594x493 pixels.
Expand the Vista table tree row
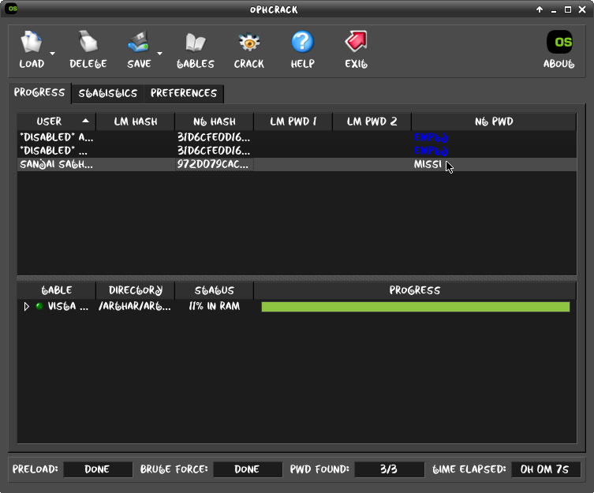[26, 307]
